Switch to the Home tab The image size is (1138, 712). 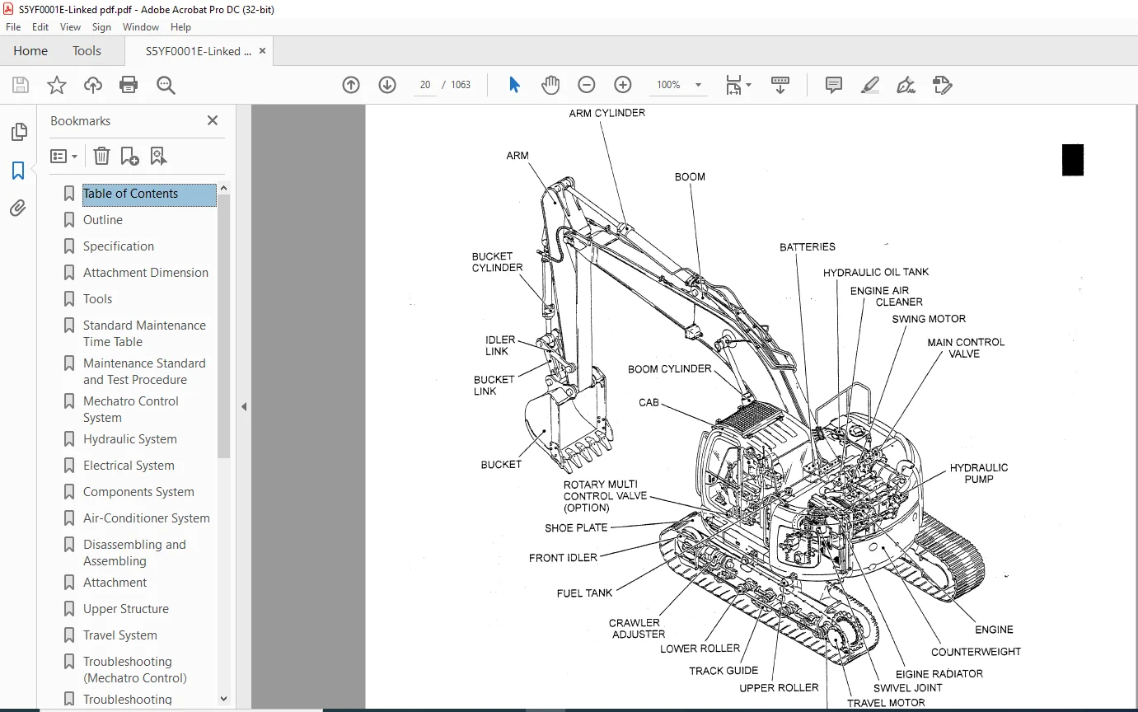click(x=30, y=51)
